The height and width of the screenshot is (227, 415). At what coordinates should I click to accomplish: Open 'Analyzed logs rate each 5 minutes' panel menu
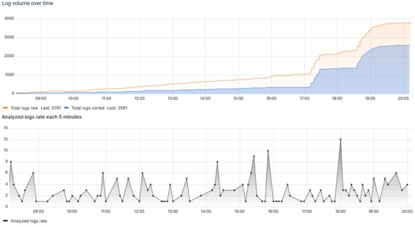[x=42, y=117]
